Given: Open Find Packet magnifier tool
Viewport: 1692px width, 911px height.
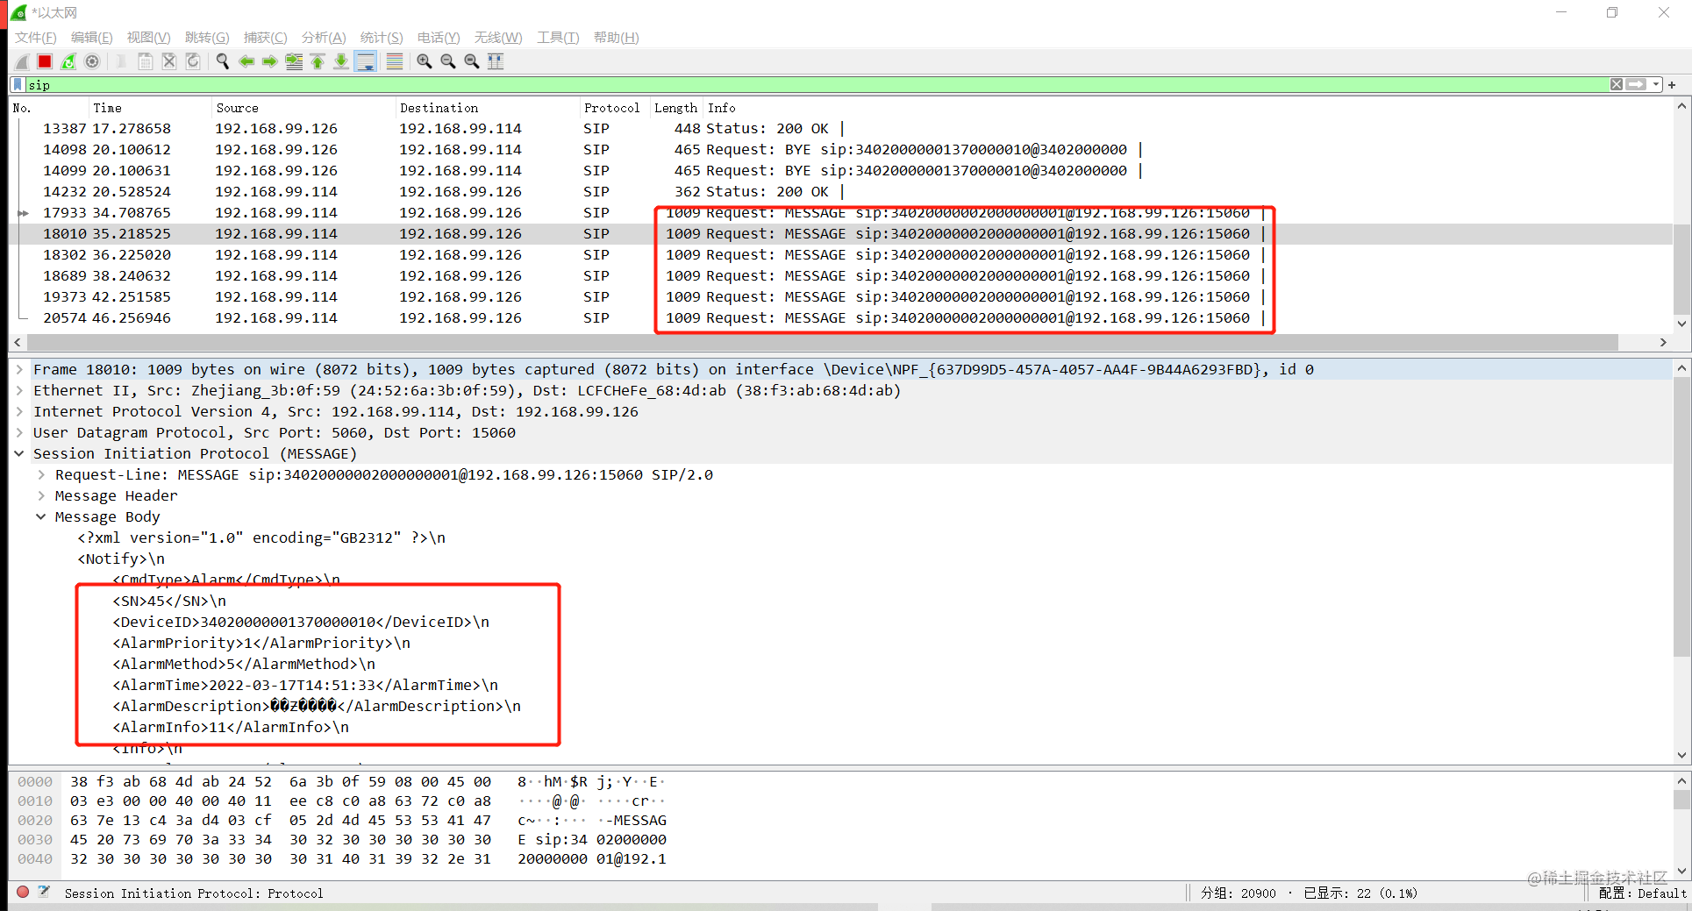Looking at the screenshot, I should (x=223, y=61).
